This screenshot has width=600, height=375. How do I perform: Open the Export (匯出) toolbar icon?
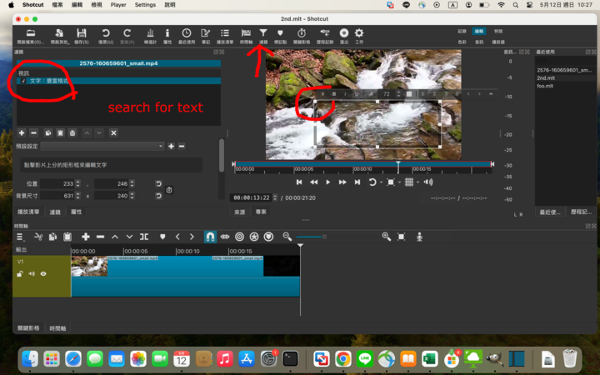pyautogui.click(x=344, y=34)
